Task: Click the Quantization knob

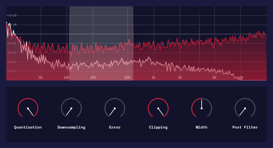Action: (x=28, y=108)
